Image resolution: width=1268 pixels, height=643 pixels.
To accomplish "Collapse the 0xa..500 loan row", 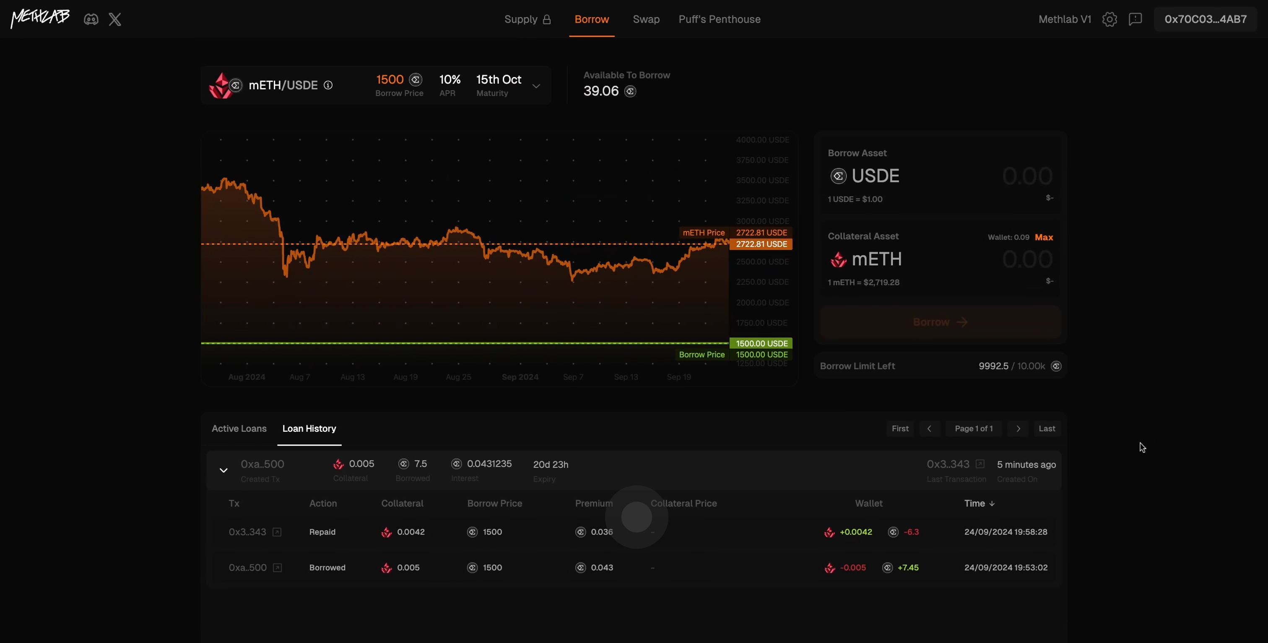I will click(223, 470).
